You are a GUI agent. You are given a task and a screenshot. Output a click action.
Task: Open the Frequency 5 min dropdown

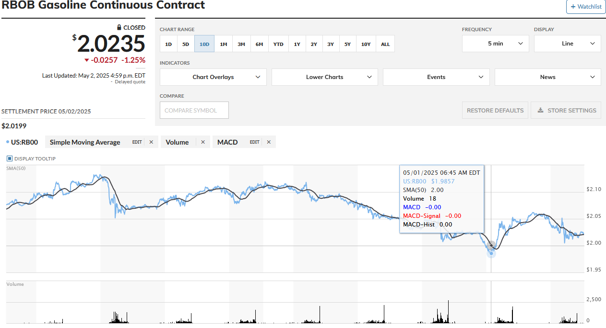pyautogui.click(x=495, y=44)
